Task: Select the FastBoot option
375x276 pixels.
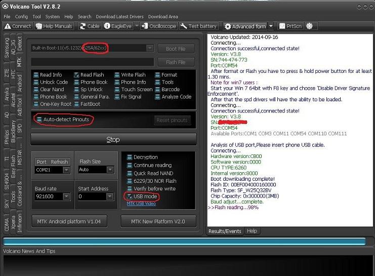Action: 87,104
